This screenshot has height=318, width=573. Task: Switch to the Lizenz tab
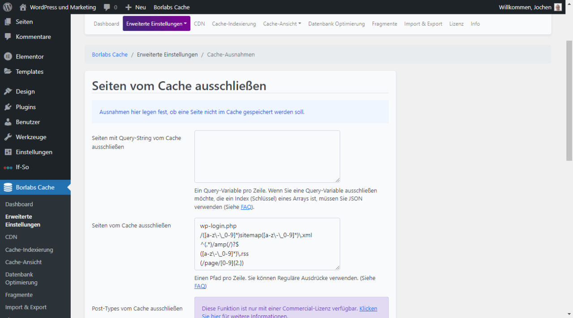456,24
